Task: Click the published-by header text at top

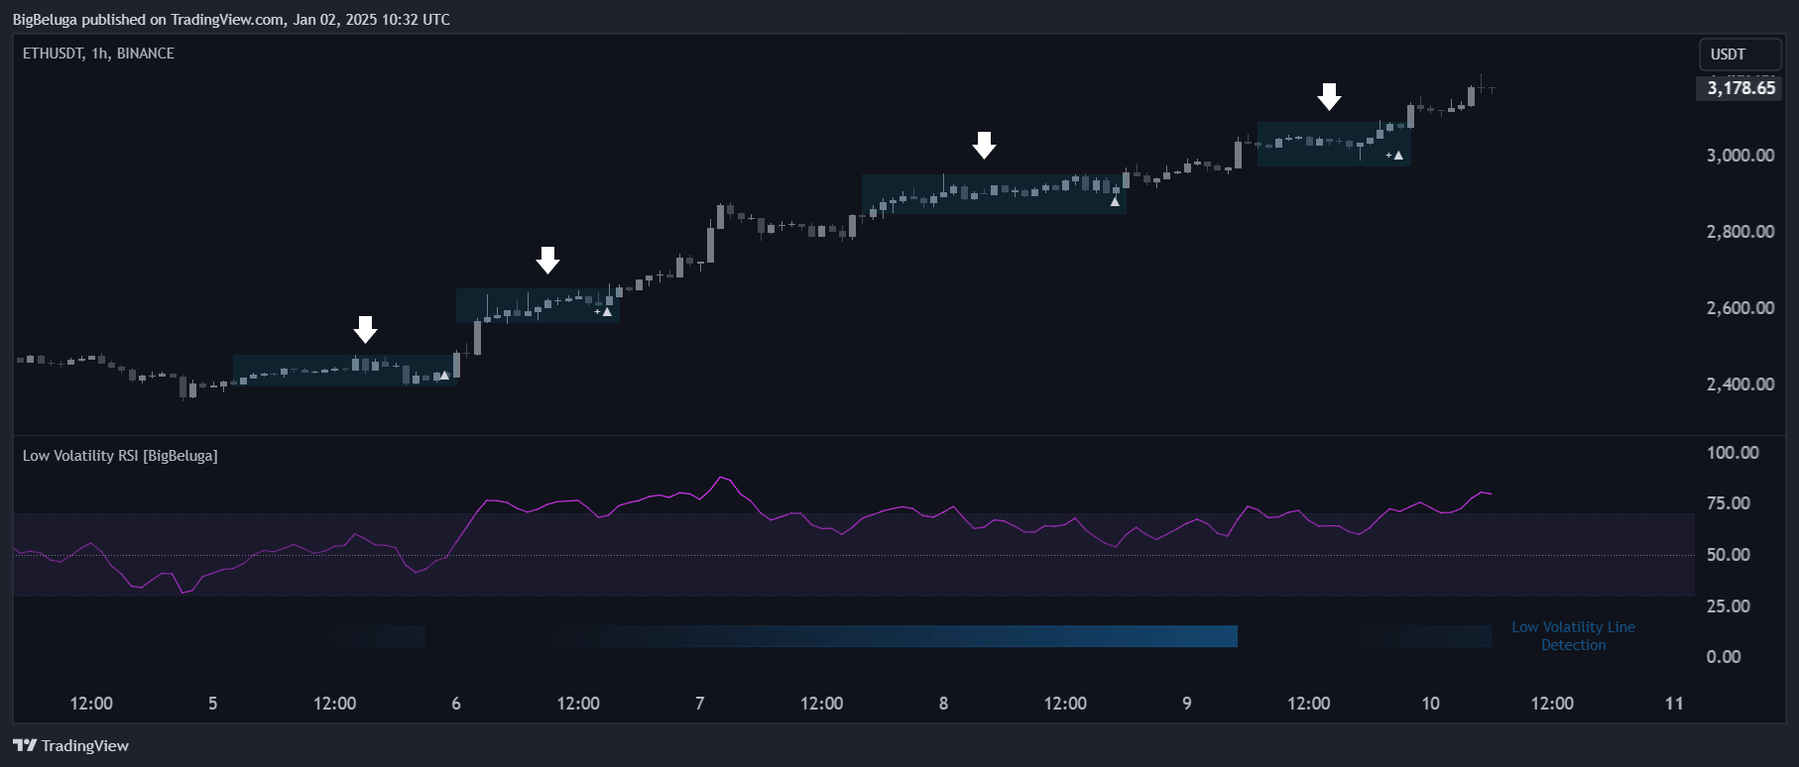Action: coord(231,20)
